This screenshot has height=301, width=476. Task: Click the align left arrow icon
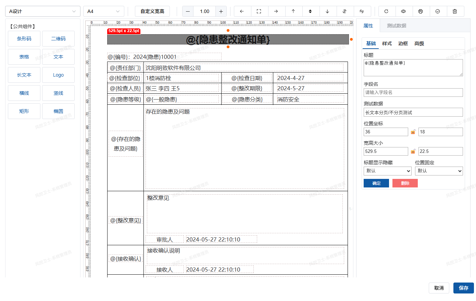pyautogui.click(x=242, y=11)
